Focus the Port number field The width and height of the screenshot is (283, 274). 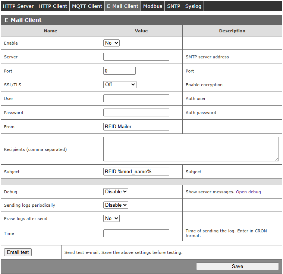(x=119, y=71)
